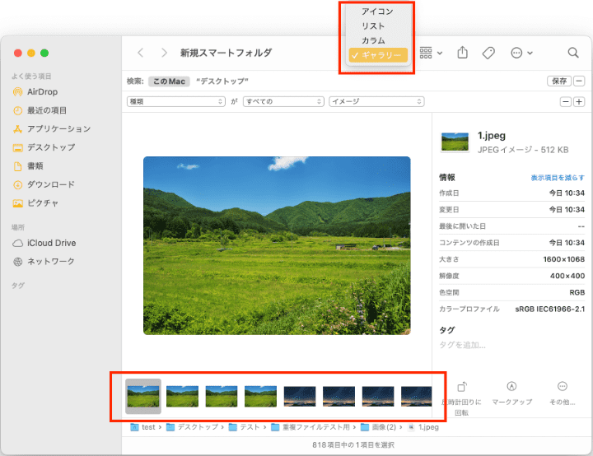
Task: Click the tag icon in toolbar
Action: pos(488,53)
